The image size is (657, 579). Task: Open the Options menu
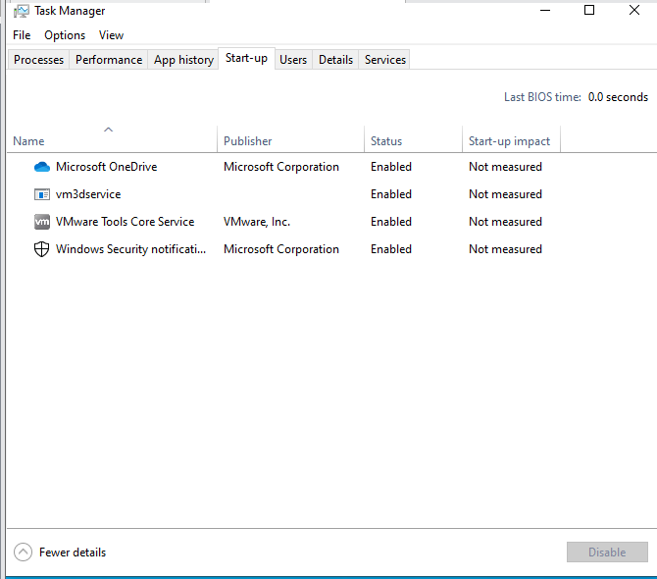[x=65, y=35]
